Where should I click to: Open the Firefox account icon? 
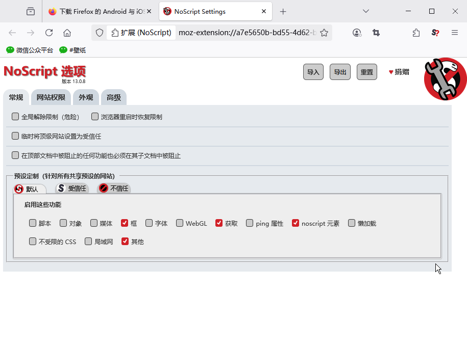[x=357, y=33]
